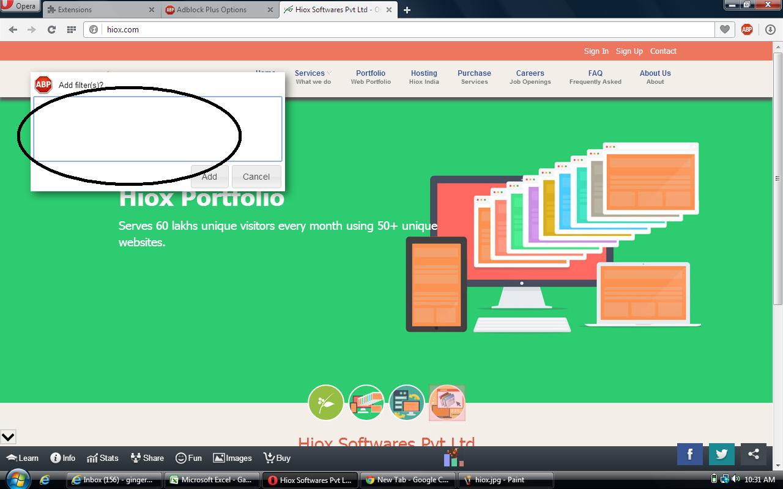This screenshot has height=489, width=783.
Task: Switch to Google Chrome New Tab window
Action: tap(408, 480)
